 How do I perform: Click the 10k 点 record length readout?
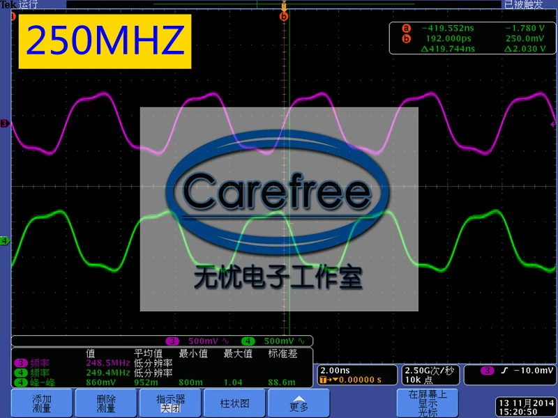click(x=419, y=380)
